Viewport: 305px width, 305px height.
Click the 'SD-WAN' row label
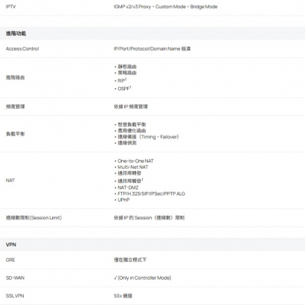coord(15,277)
